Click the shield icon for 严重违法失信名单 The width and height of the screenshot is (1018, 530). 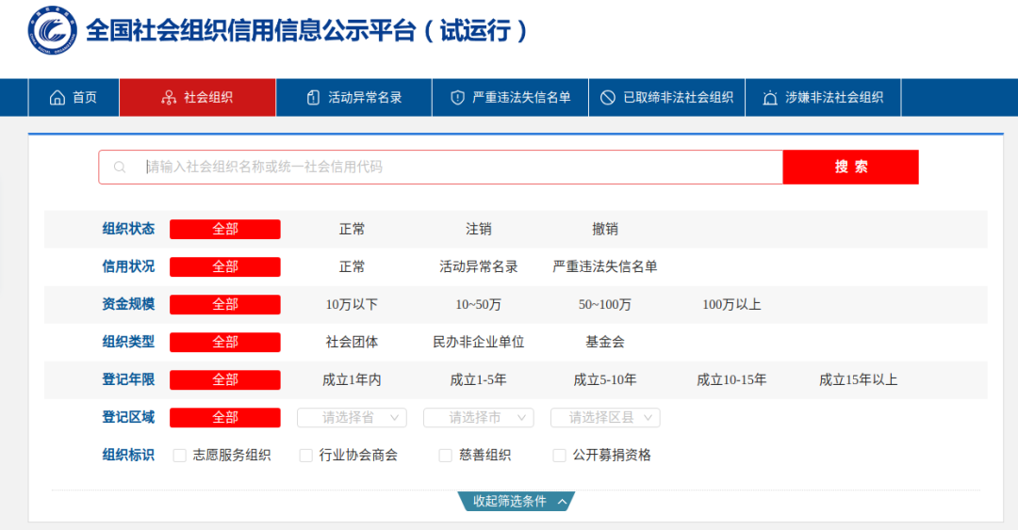458,97
